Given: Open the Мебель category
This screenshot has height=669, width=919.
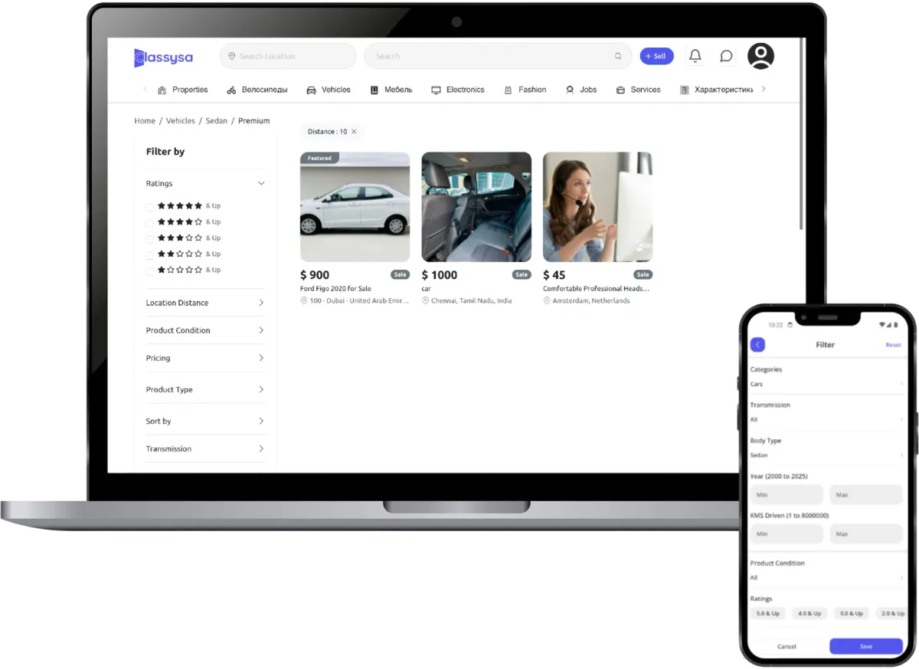Looking at the screenshot, I should (x=391, y=90).
